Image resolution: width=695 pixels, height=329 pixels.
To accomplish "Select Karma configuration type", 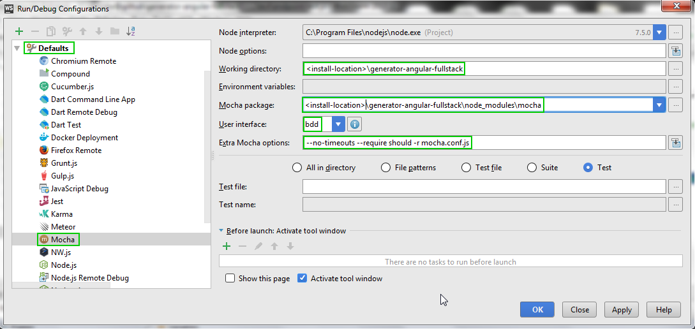I will [x=62, y=214].
